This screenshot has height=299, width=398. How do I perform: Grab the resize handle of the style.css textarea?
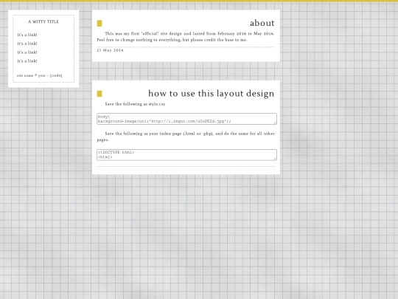[x=275, y=123]
